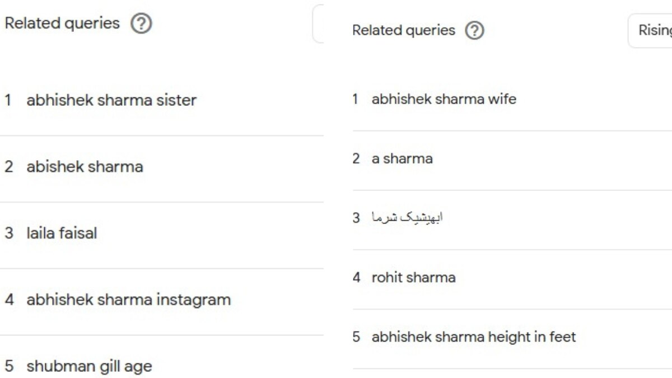Click the left 'Related queries' heading
672x378 pixels.
point(62,24)
